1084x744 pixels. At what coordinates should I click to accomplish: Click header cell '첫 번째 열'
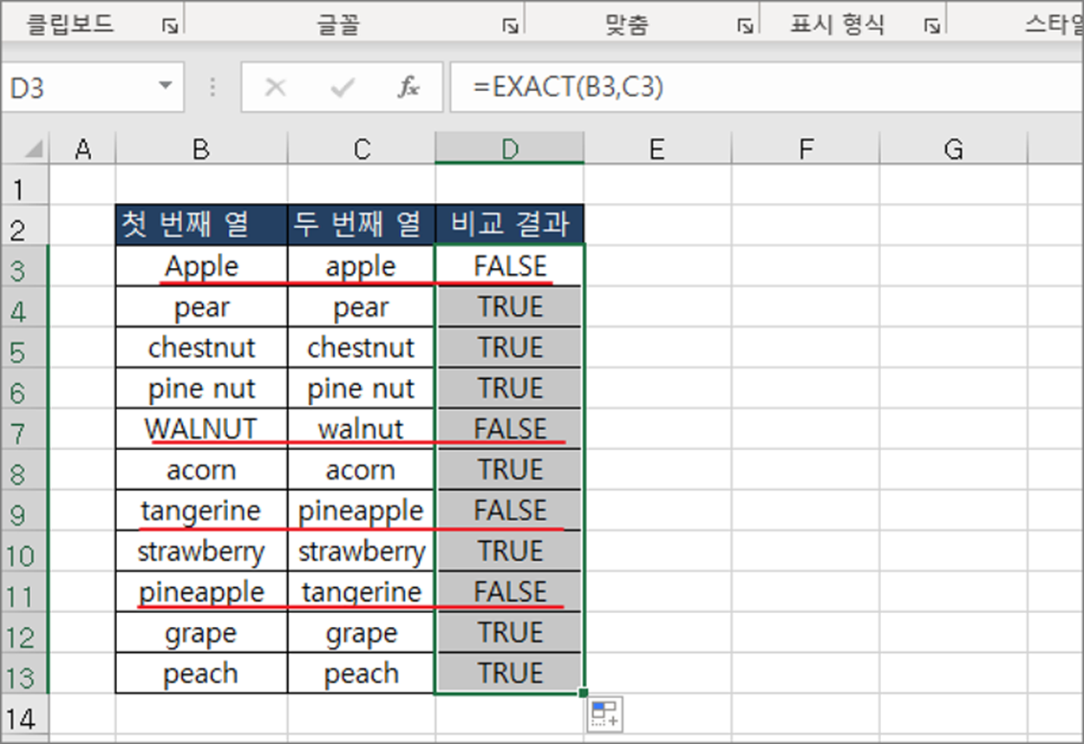201,225
